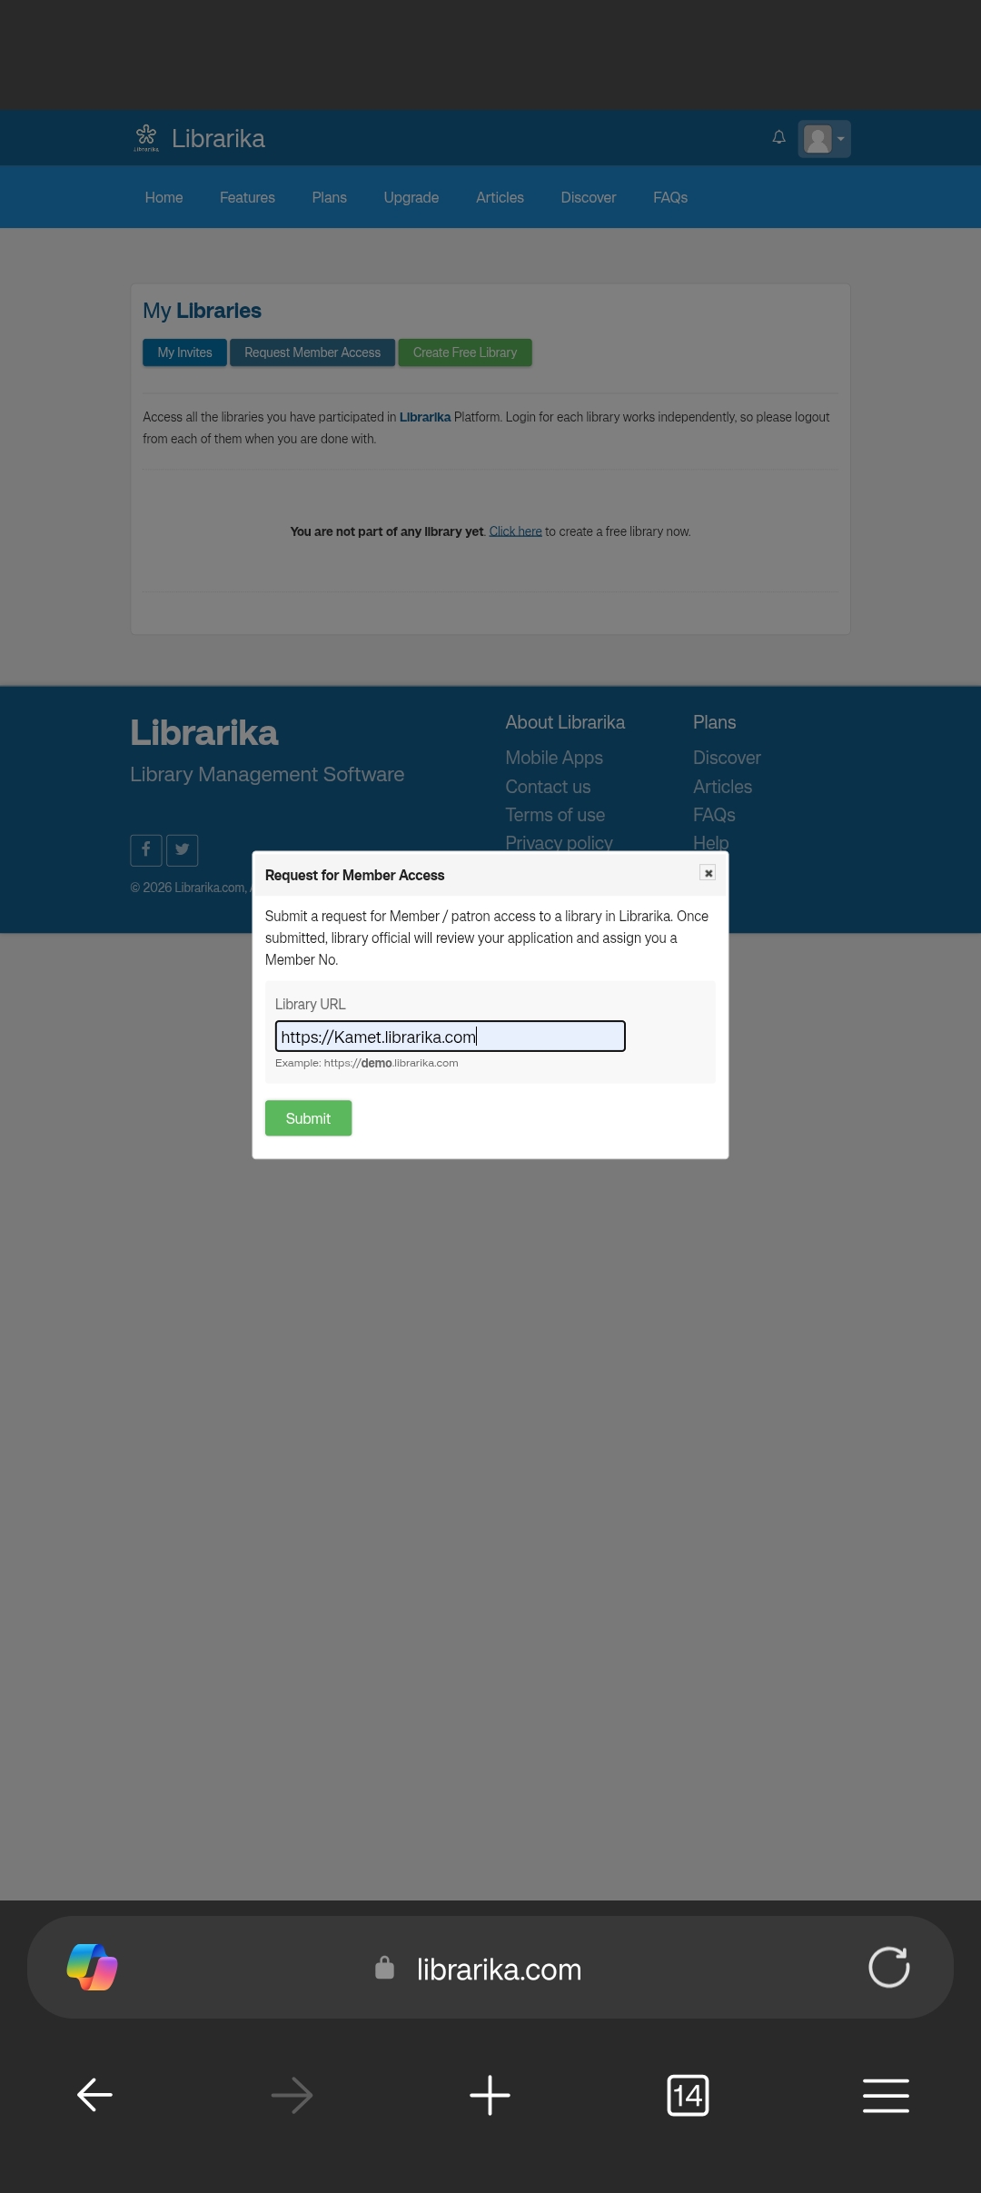Viewport: 981px width, 2193px height.
Task: Open the notifications bell
Action: point(778,137)
